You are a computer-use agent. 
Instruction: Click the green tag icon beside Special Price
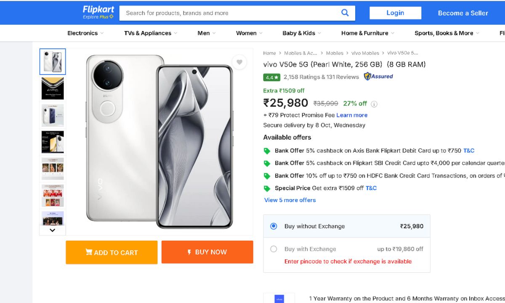tap(267, 189)
